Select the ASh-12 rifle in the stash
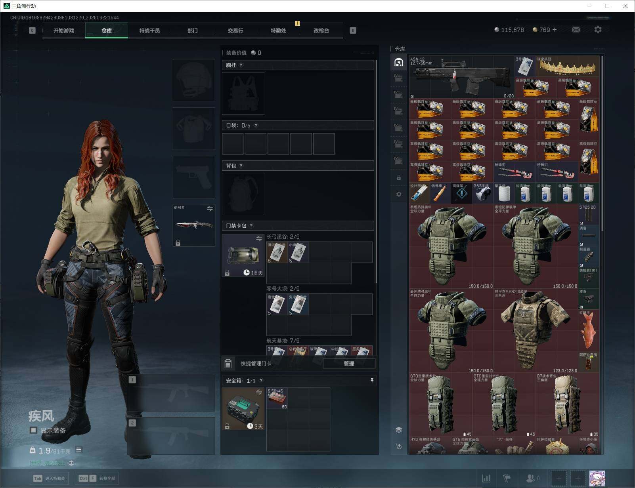Screen dimensions: 635x488 462,77
